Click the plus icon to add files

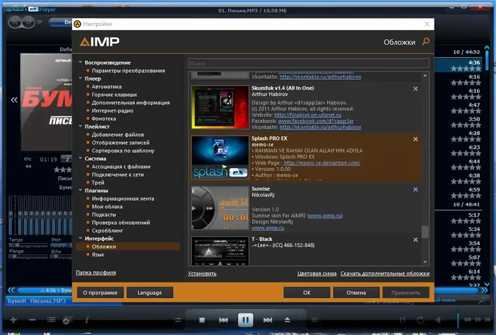[x=13, y=320]
